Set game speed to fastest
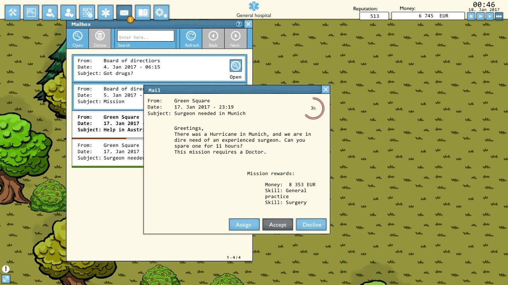Image resolution: width=508 pixels, height=285 pixels. (x=499, y=16)
